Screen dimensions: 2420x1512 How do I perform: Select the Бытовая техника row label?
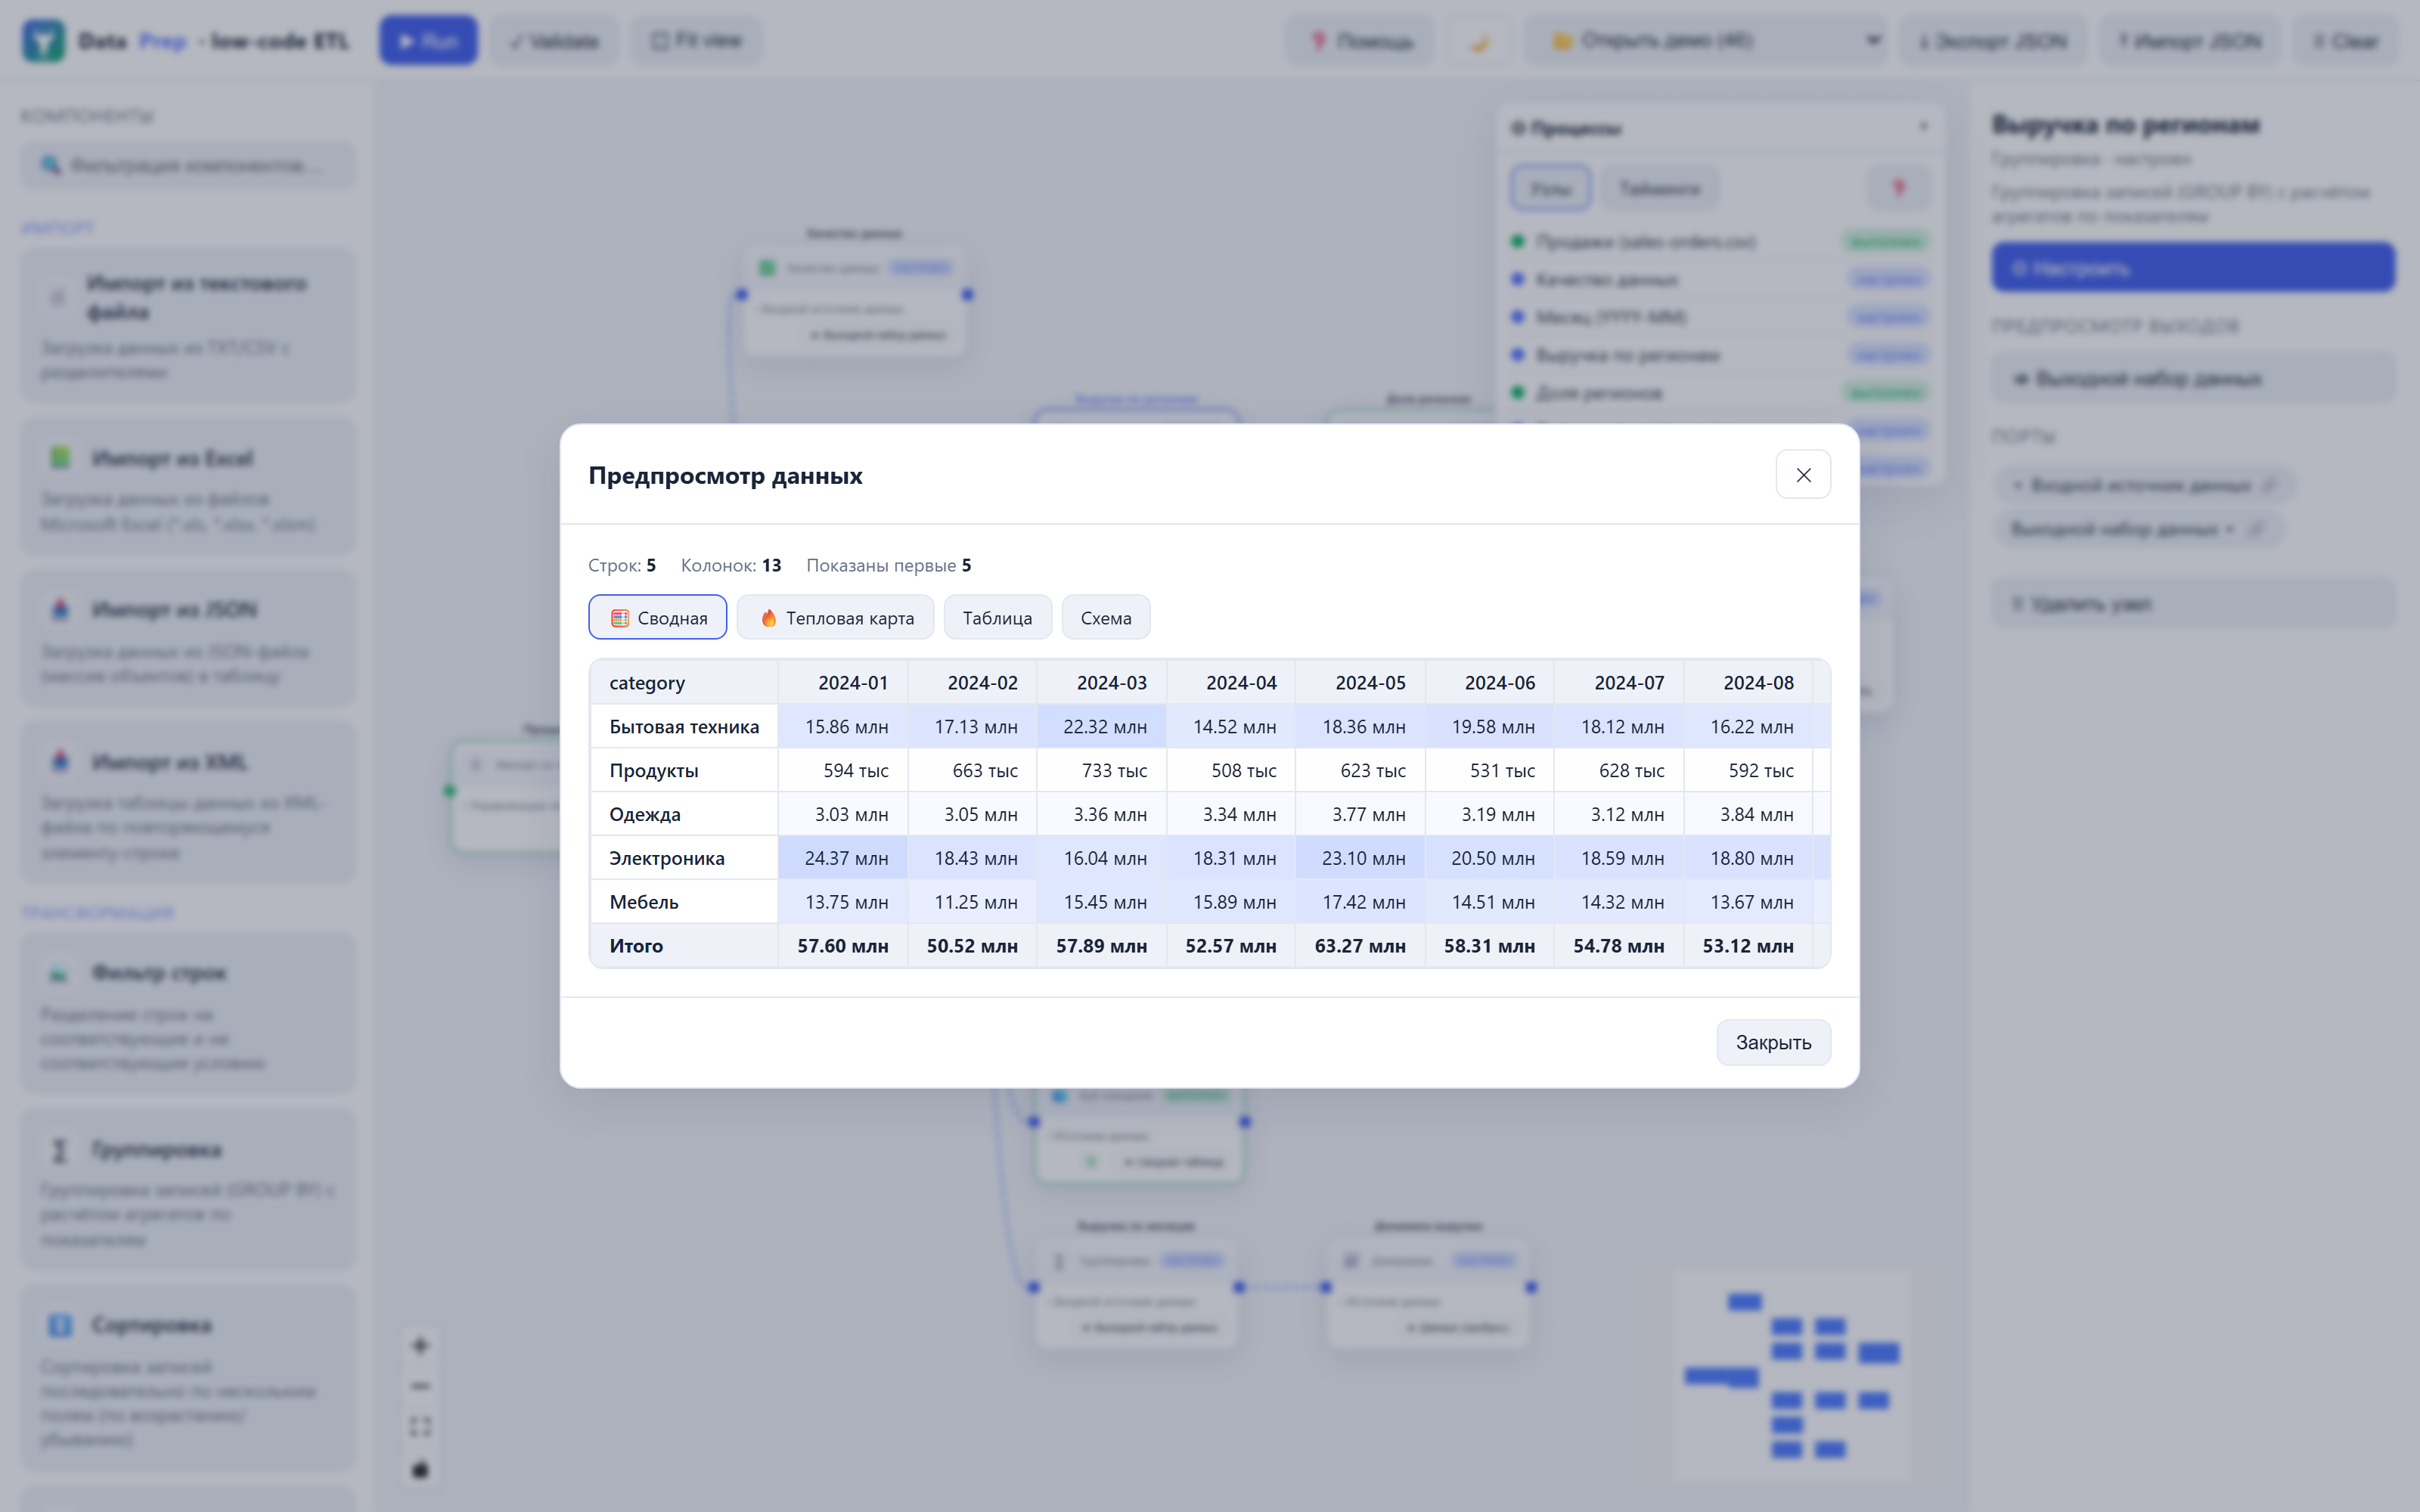[x=684, y=727]
